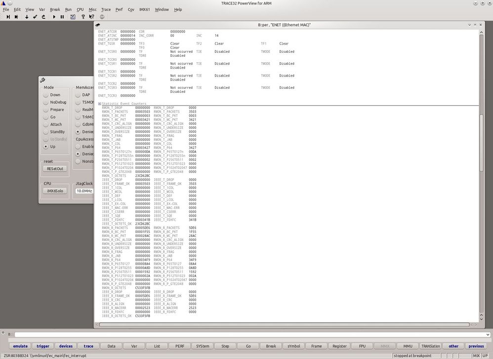Select the Attach mode radio button

tap(46, 124)
